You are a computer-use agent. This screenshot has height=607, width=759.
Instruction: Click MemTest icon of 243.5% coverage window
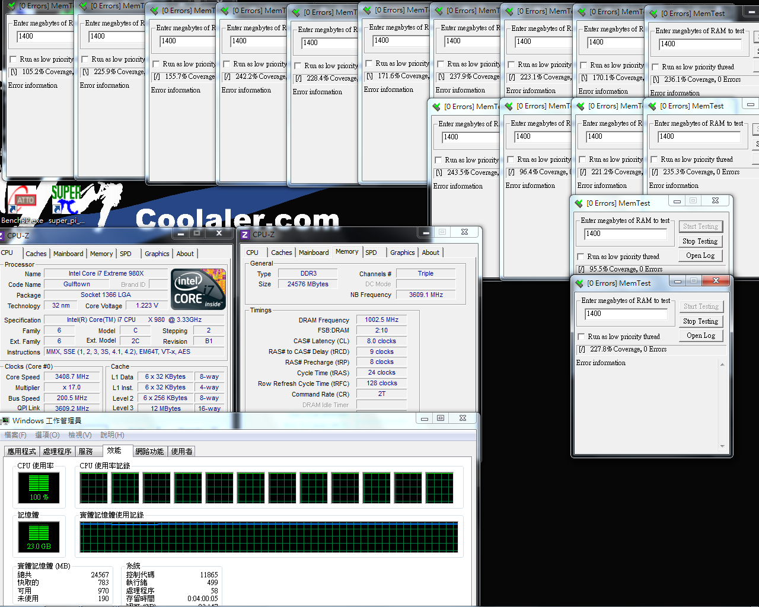(436, 107)
